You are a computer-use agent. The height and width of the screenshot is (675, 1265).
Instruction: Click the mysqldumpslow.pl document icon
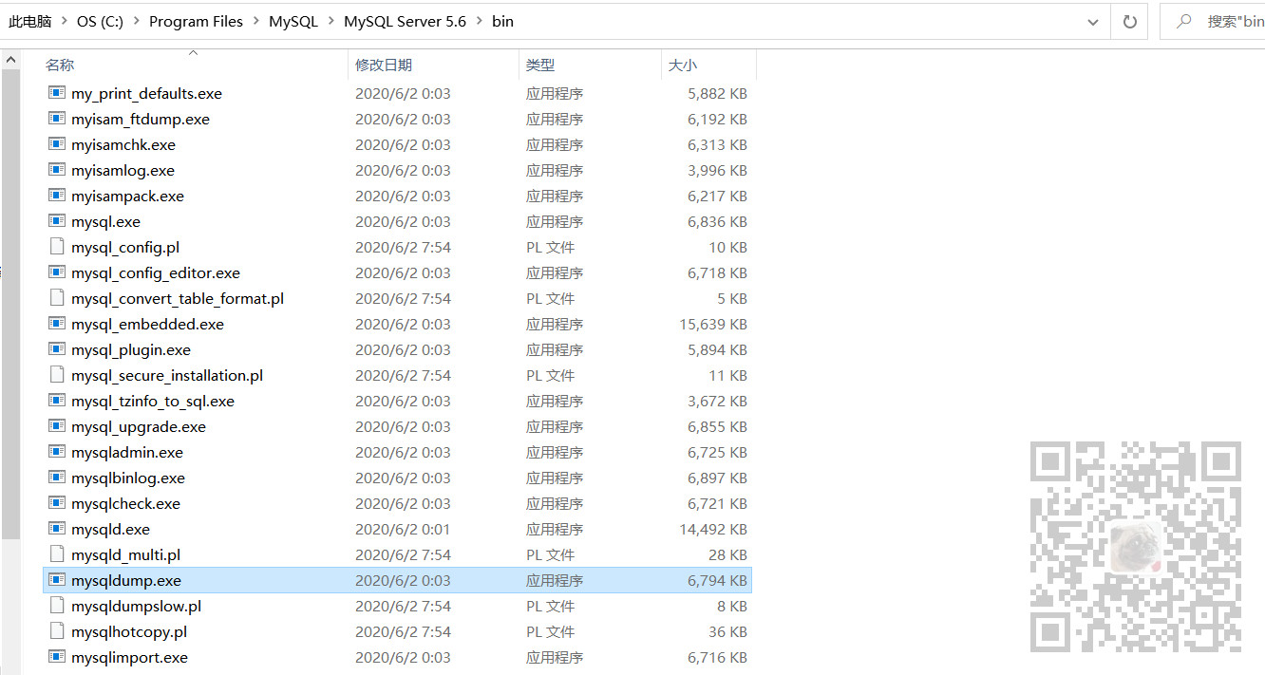click(57, 606)
